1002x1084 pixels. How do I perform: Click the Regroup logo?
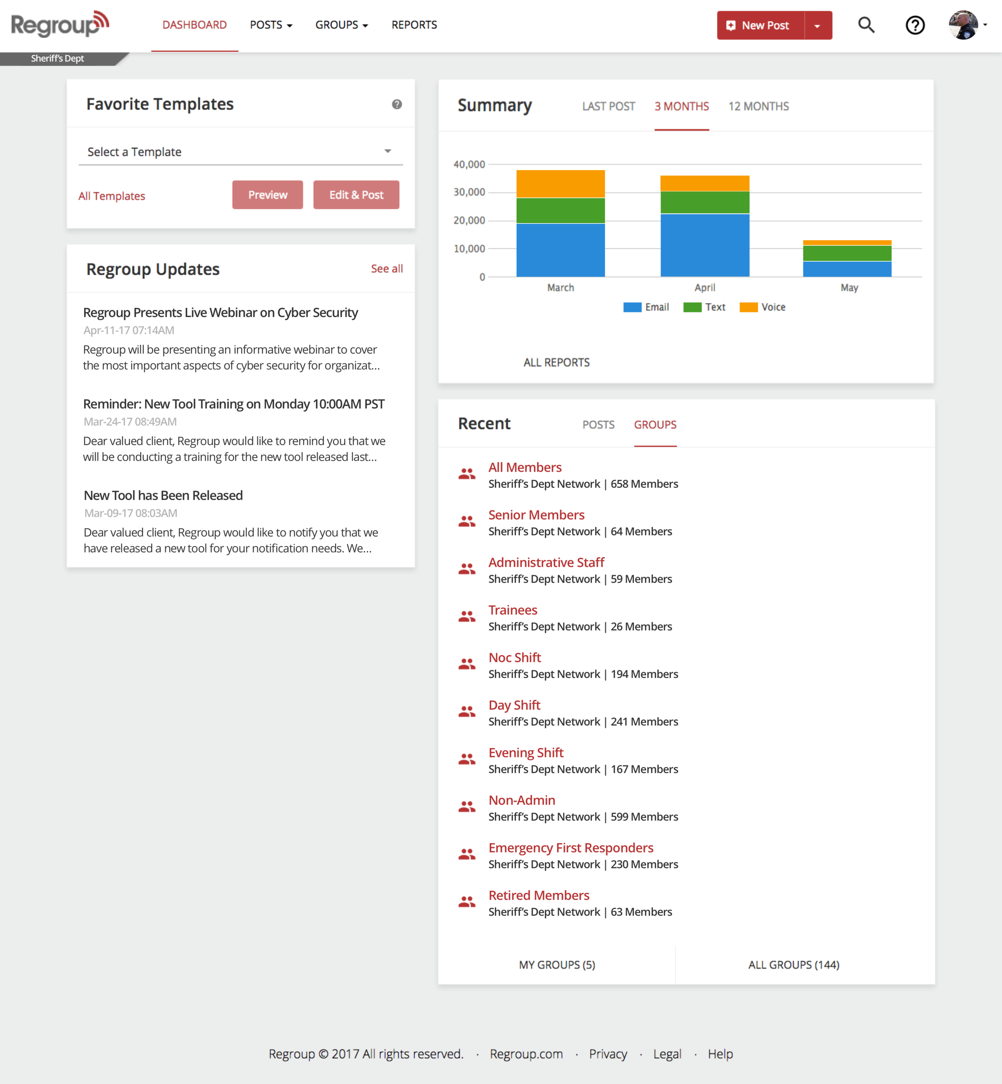(x=60, y=24)
